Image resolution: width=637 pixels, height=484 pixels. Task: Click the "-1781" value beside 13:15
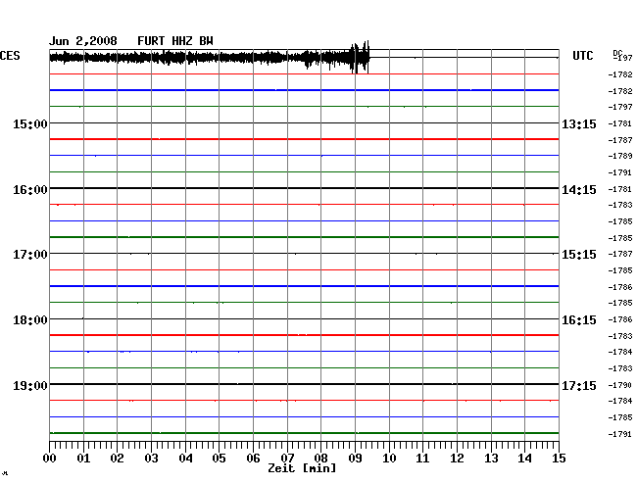pos(620,123)
